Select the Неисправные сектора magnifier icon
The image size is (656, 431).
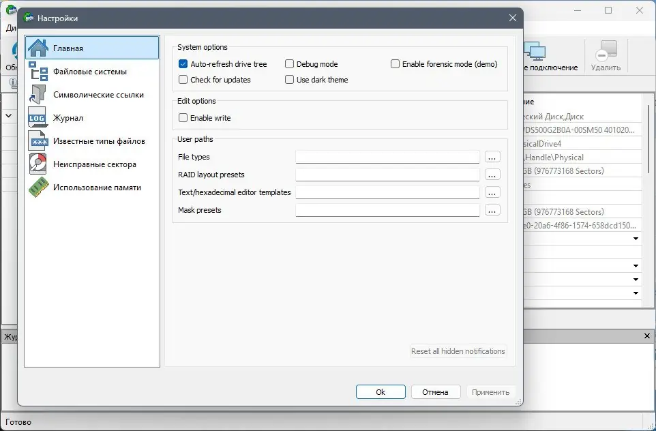(x=38, y=164)
